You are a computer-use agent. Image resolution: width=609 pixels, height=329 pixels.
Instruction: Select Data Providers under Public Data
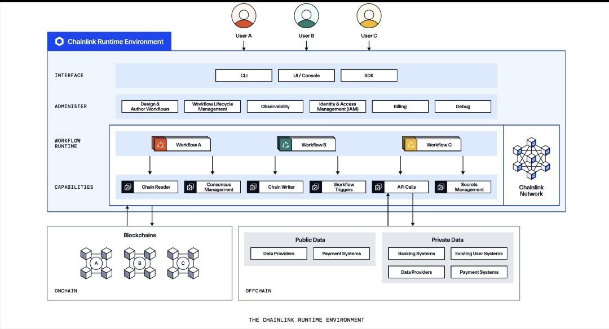(x=279, y=254)
